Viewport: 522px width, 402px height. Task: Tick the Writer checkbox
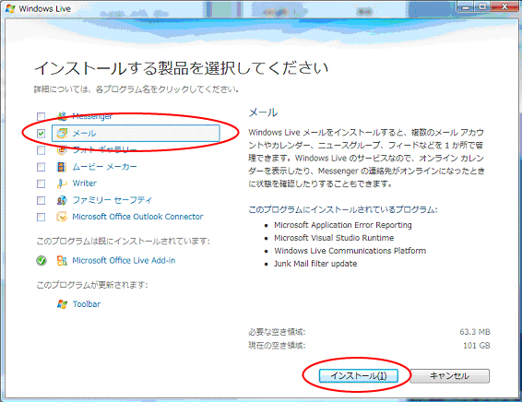(x=41, y=183)
